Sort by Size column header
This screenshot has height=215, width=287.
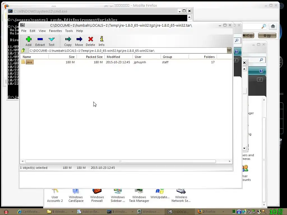(x=63, y=57)
